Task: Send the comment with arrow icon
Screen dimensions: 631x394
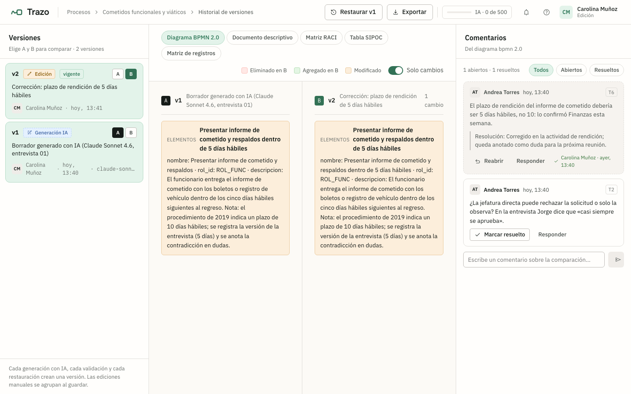Action: point(616,260)
